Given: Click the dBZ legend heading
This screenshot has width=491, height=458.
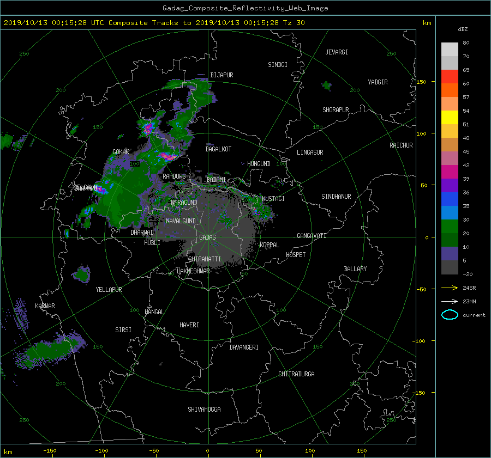Looking at the screenshot, I should click(x=463, y=29).
